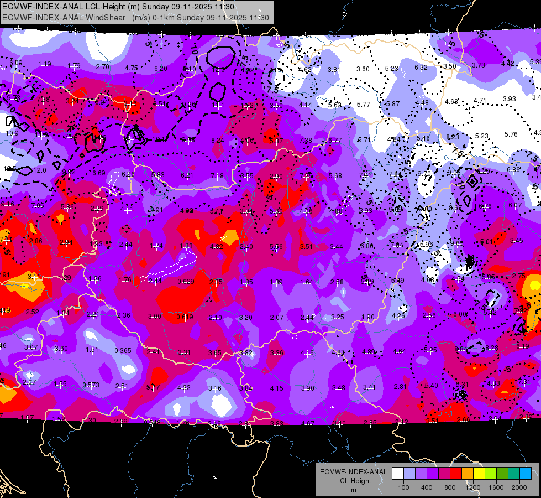Screen dimensions: 541x498
Task: Click the blue legend color swatch
Action: pos(526,474)
